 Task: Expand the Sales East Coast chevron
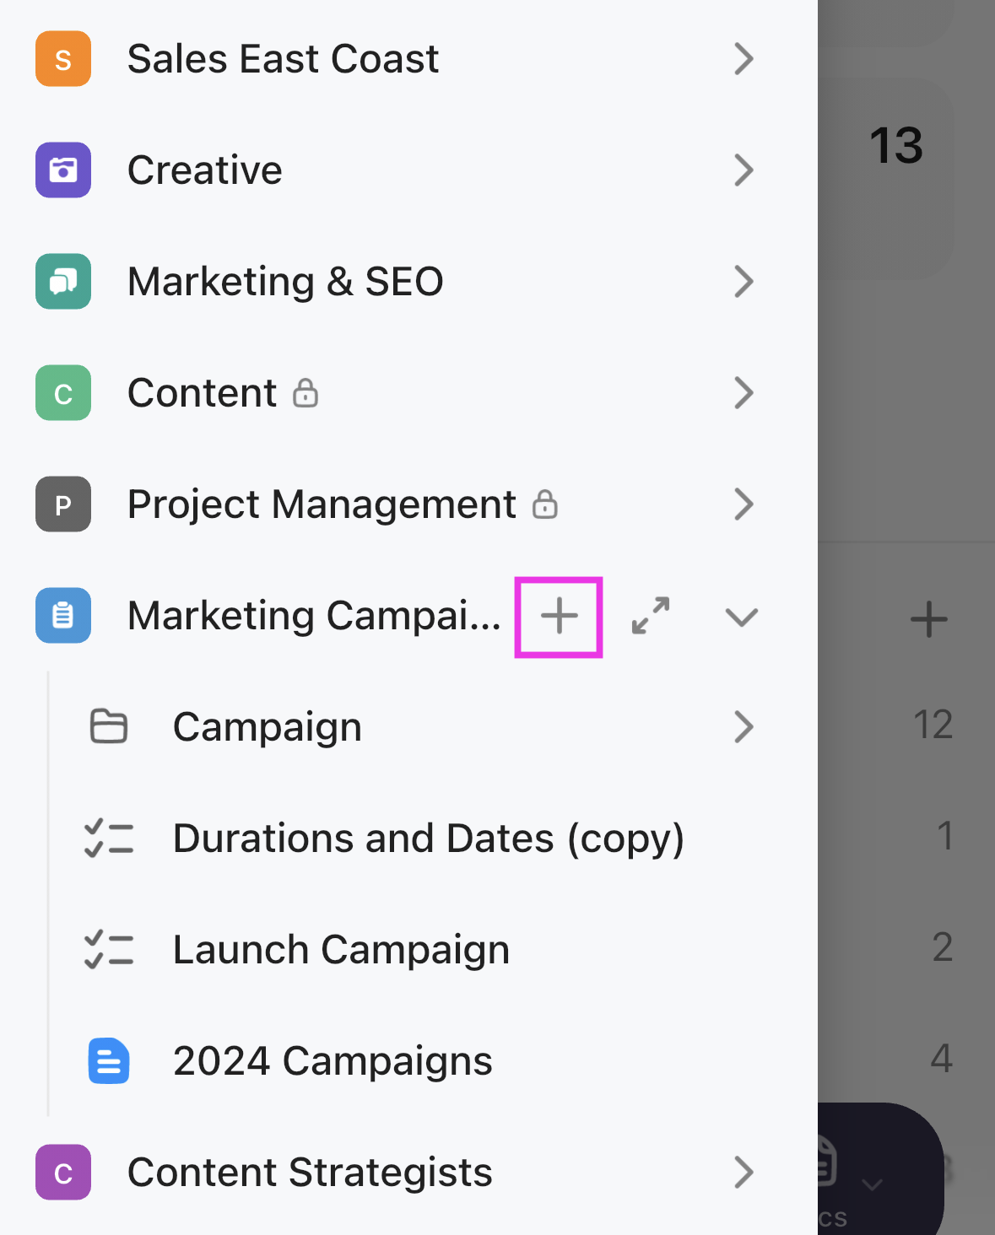pyautogui.click(x=744, y=59)
